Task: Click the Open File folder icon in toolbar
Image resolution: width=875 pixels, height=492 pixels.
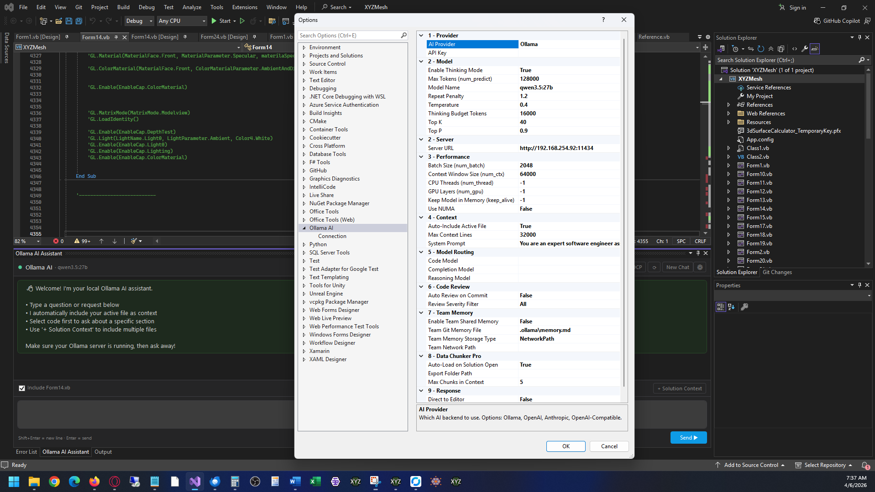Action: [x=58, y=21]
